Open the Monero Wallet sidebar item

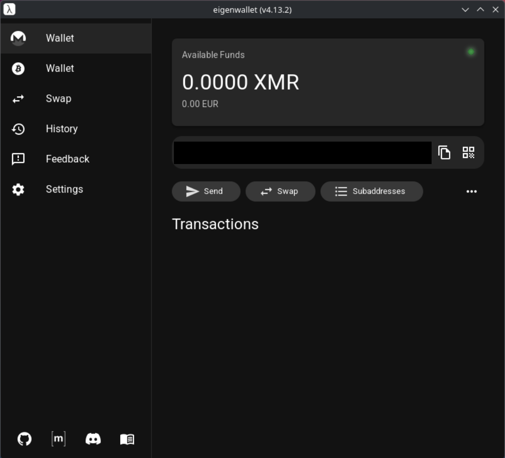[x=76, y=38]
